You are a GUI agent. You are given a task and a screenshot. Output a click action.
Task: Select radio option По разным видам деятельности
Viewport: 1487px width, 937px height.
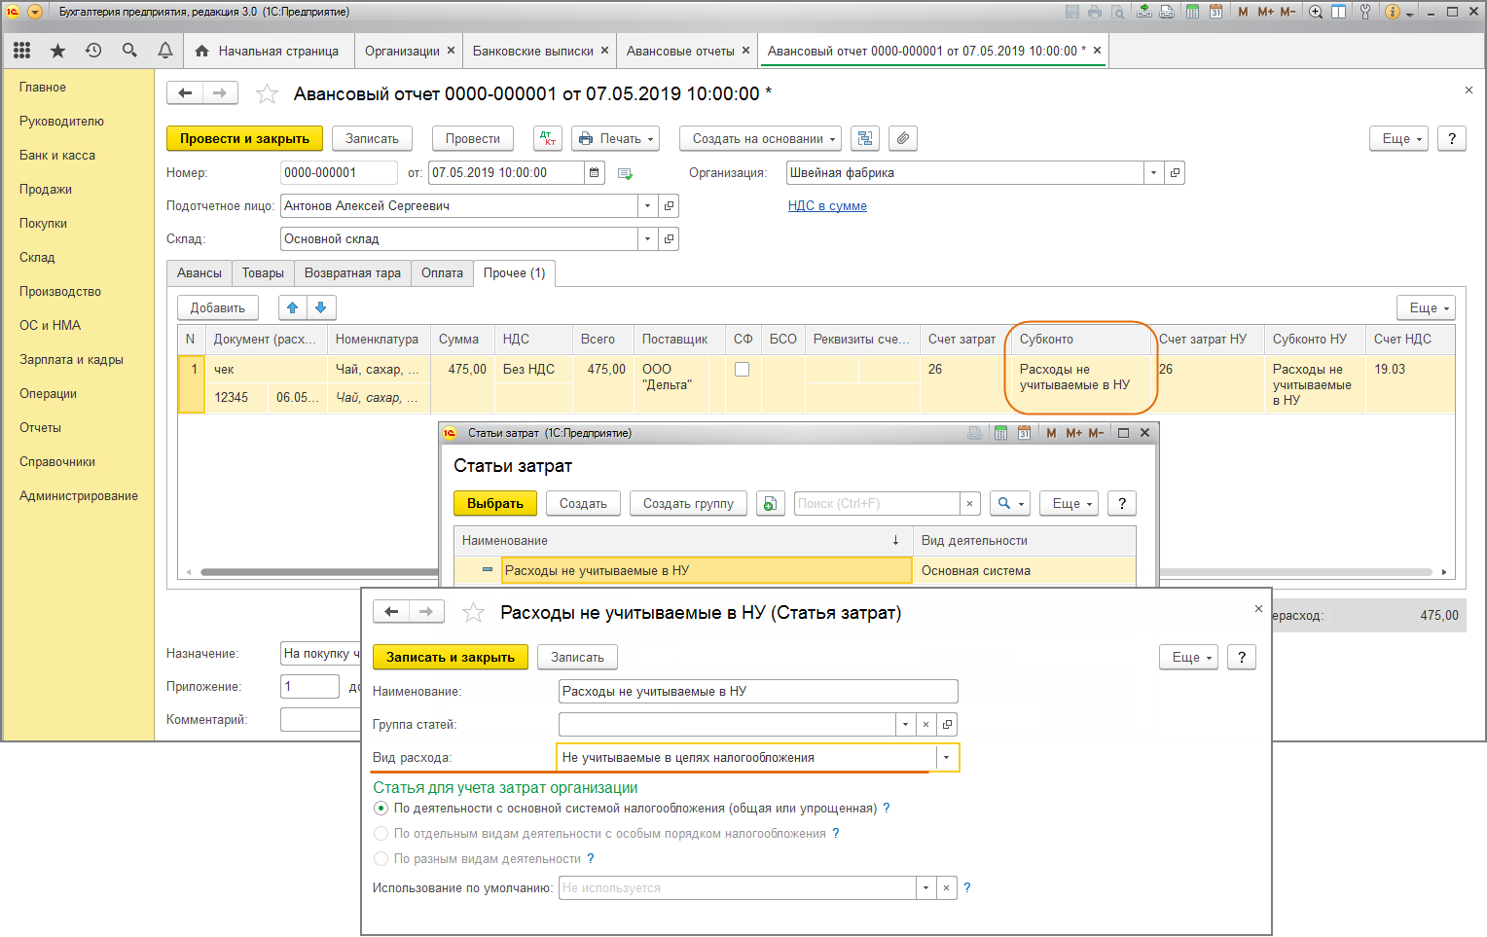point(381,859)
